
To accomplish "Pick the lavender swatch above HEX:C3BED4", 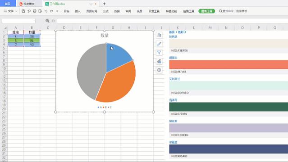I will click(x=229, y=128).
